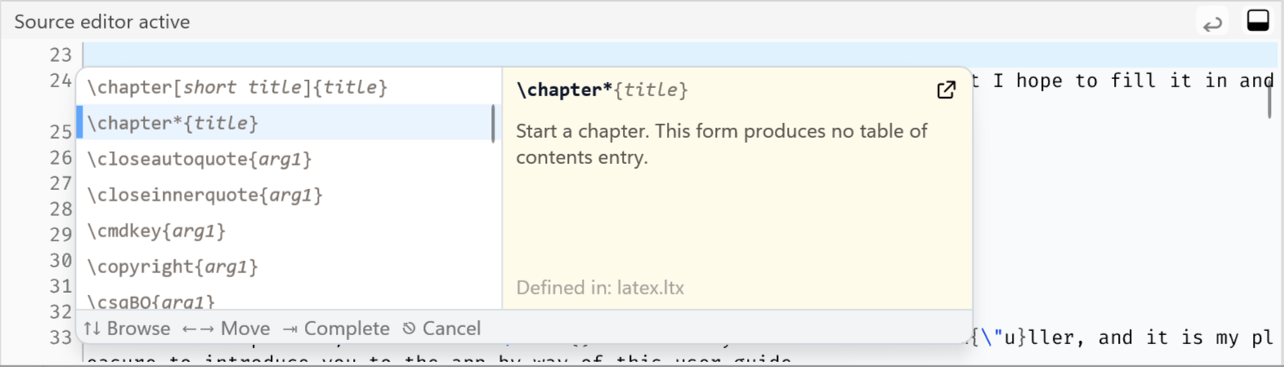Click line number 23 in the gutter
This screenshot has width=1284, height=367.
[x=60, y=55]
